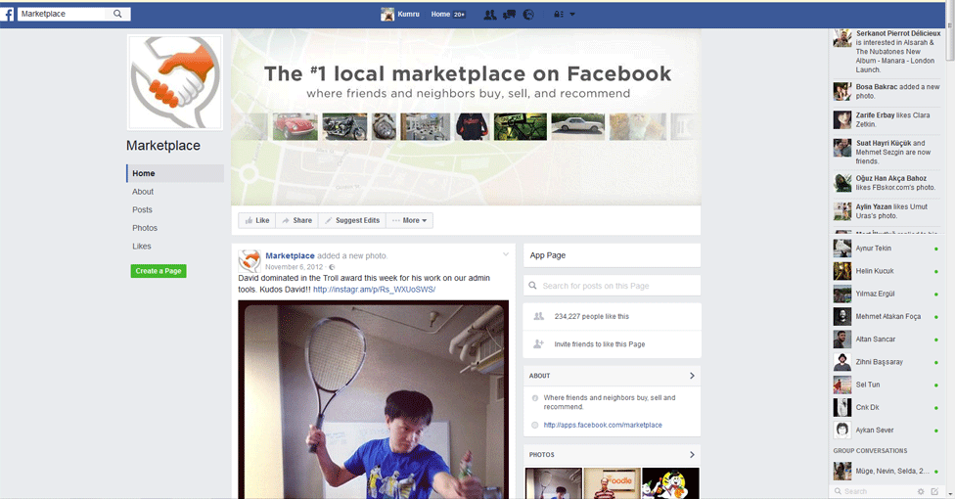955x499 pixels.
Task: Open the post date November 6, 2012
Action: (x=295, y=267)
